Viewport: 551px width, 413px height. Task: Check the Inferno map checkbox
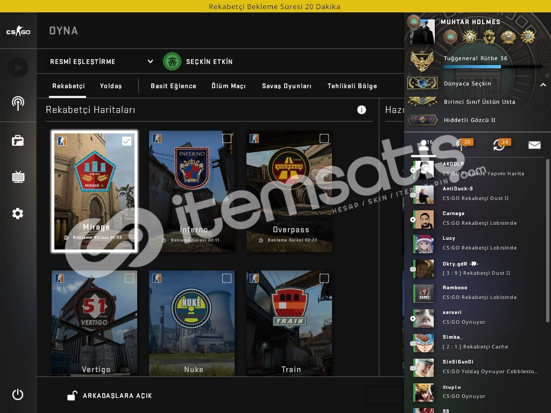pos(227,138)
